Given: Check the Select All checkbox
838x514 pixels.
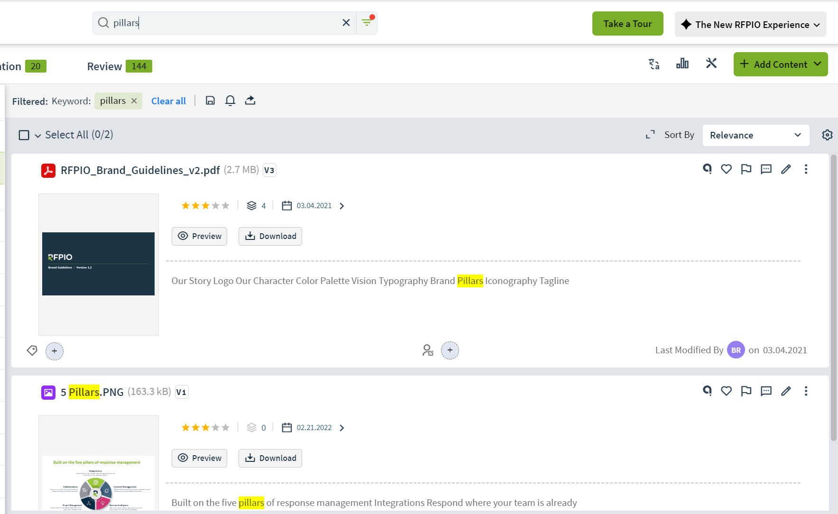Looking at the screenshot, I should [x=24, y=135].
